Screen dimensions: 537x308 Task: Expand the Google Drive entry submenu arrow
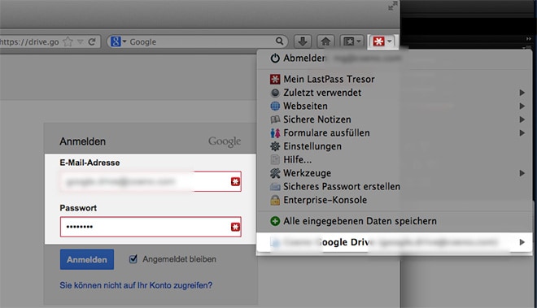522,242
